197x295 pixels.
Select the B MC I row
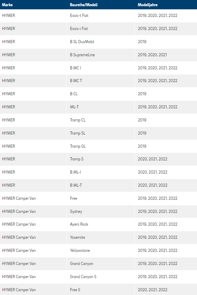point(98,68)
